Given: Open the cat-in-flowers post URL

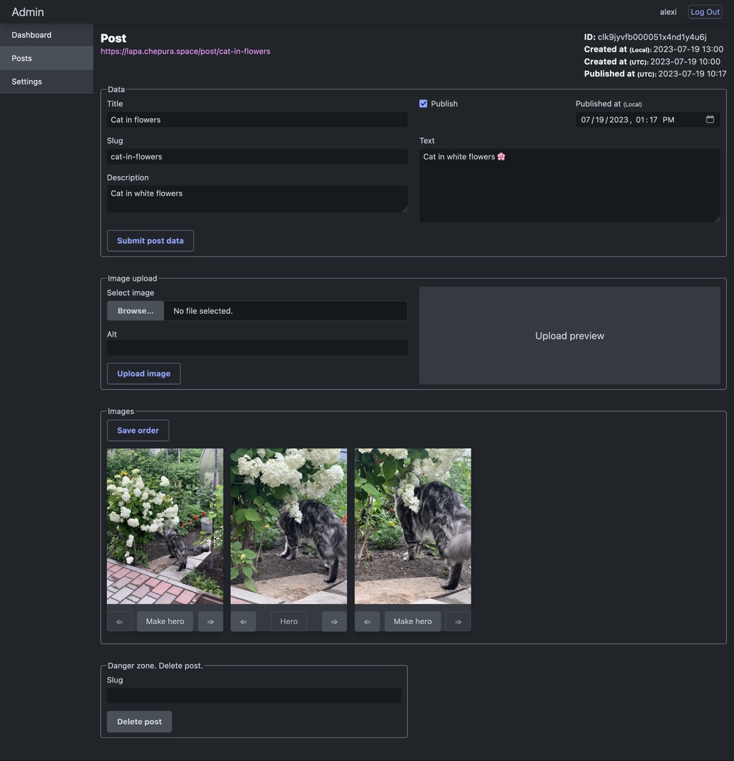Looking at the screenshot, I should [x=185, y=51].
